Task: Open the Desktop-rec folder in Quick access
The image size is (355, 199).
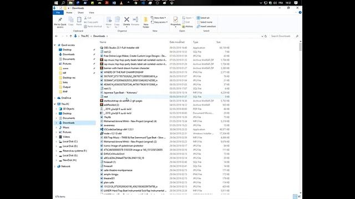Action: (69, 77)
